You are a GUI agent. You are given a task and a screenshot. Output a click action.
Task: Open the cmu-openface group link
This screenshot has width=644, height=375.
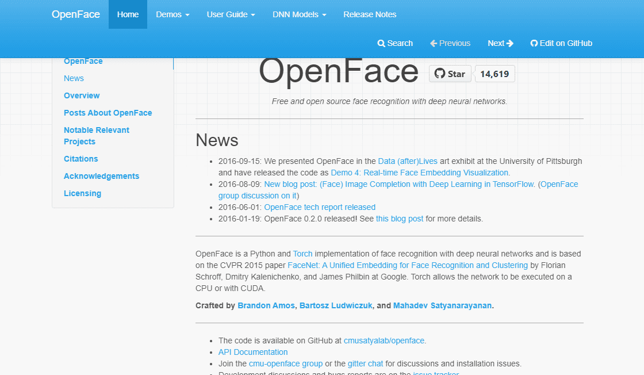pos(285,364)
